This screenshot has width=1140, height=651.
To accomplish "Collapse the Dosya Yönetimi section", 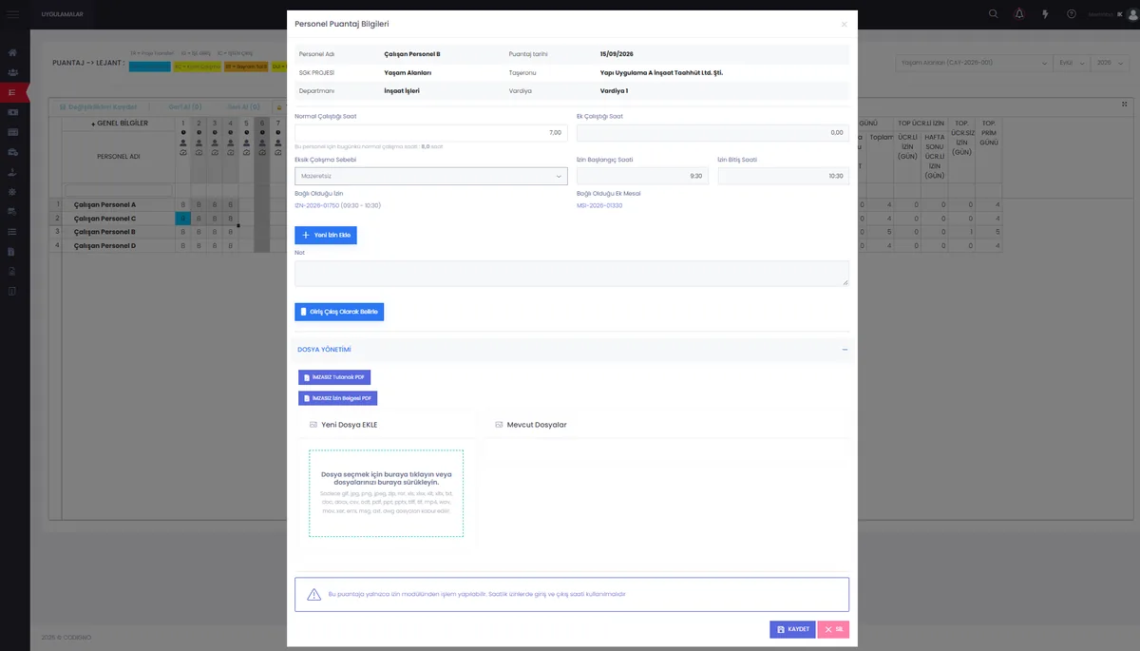I will tap(845, 350).
